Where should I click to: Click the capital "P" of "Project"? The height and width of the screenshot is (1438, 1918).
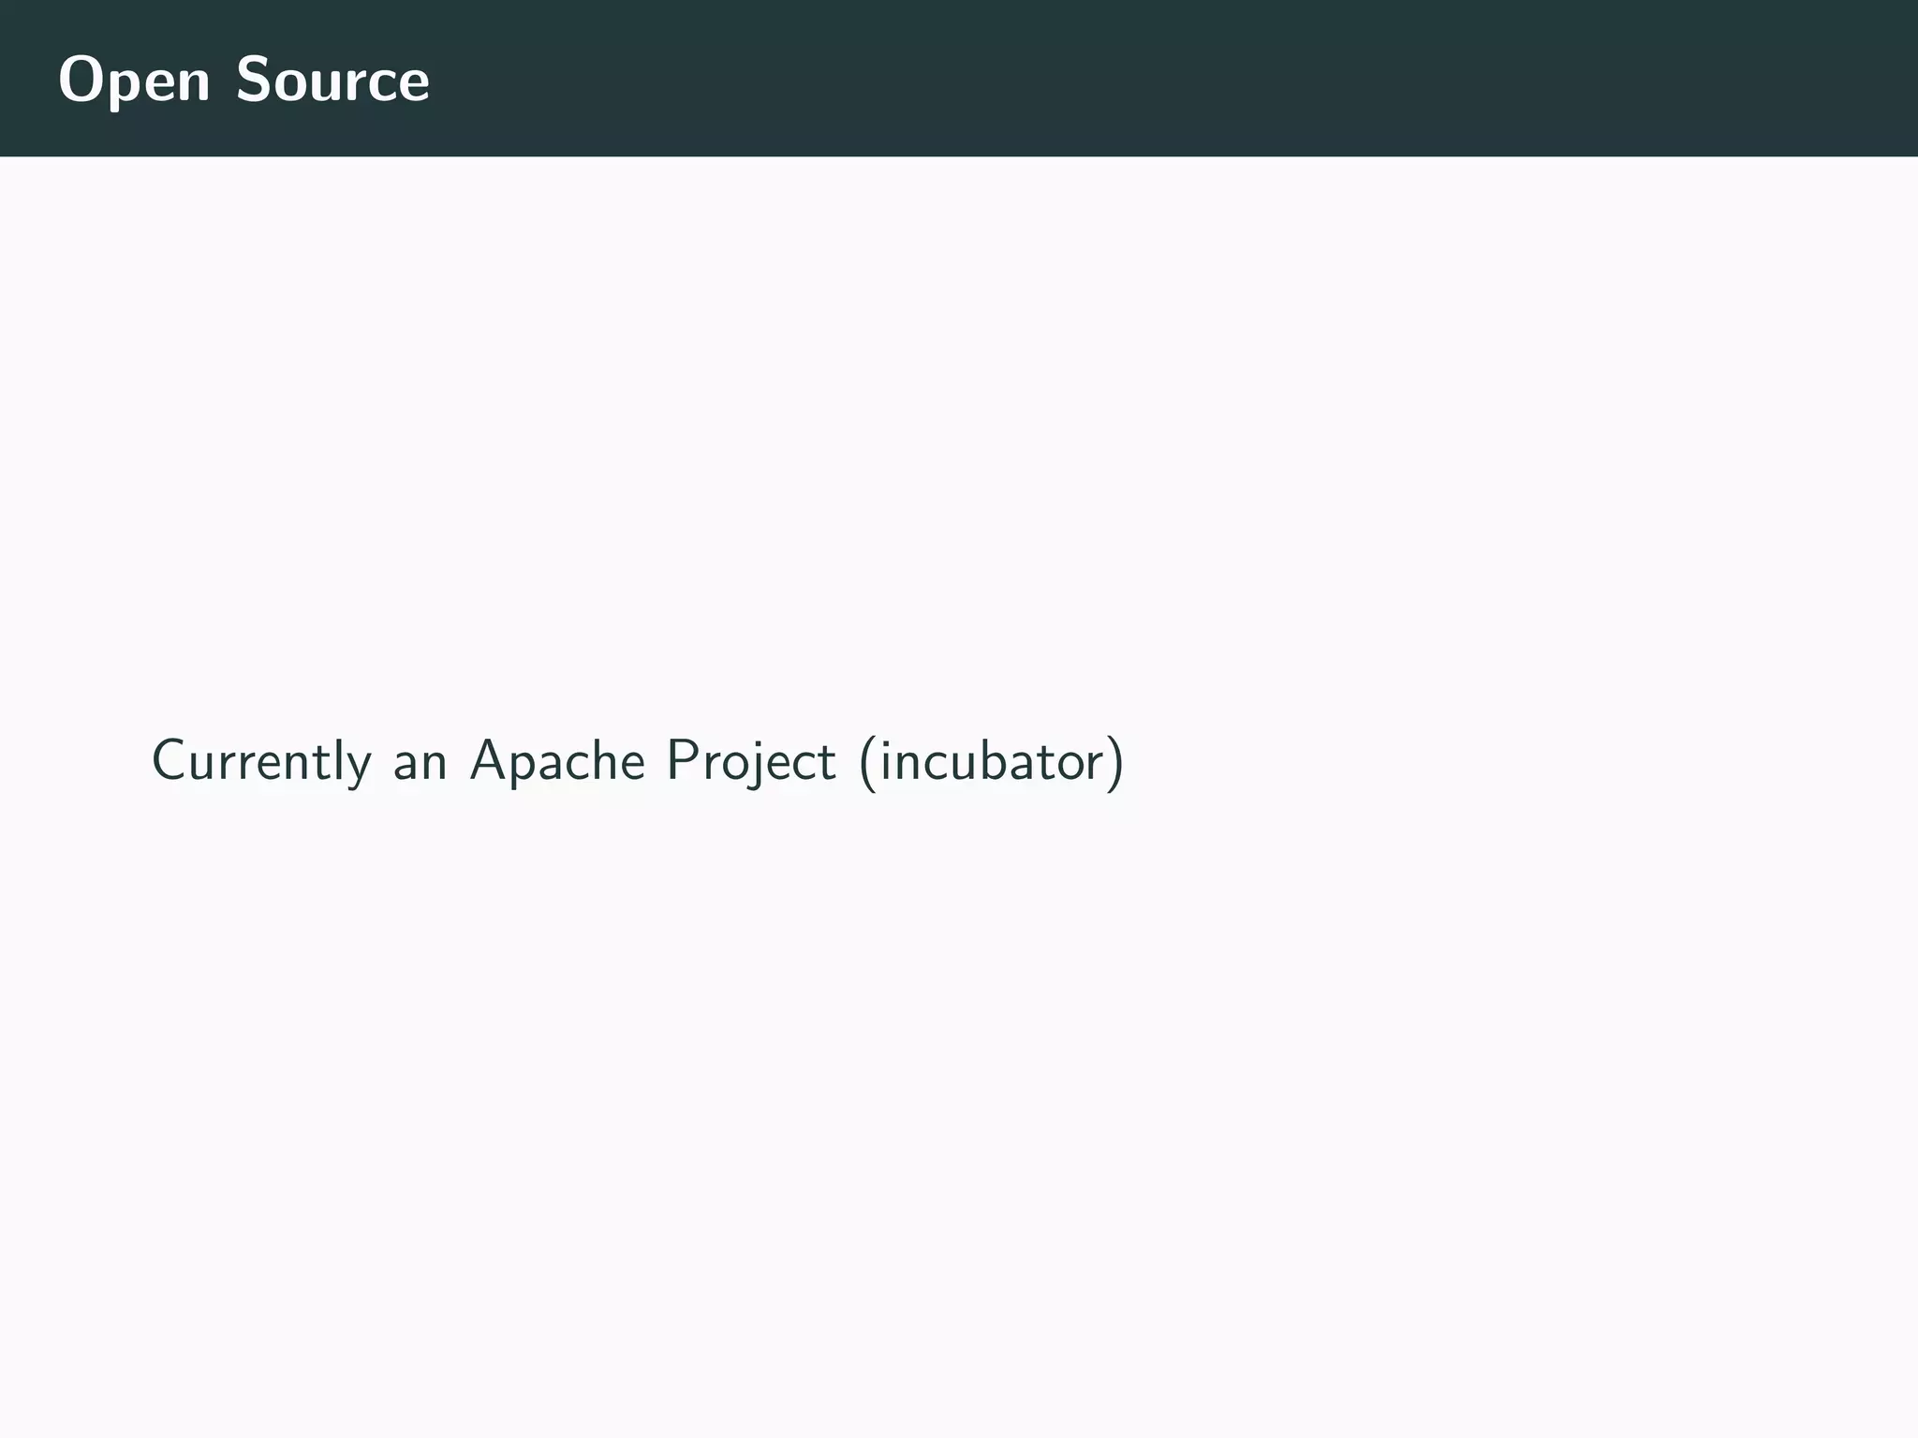(679, 760)
